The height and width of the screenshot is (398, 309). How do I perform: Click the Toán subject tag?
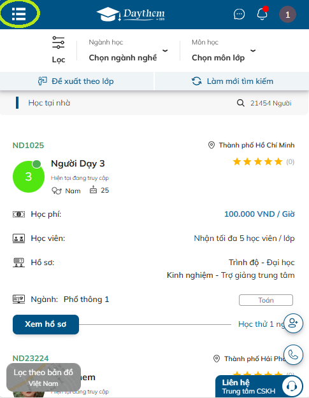[266, 300]
